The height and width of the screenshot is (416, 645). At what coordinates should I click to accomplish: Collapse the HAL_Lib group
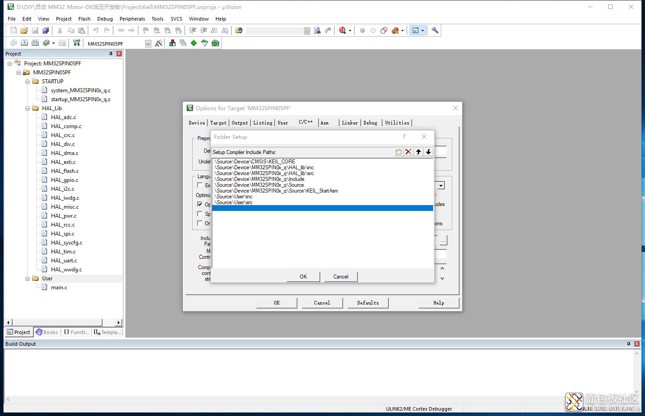tap(27, 108)
